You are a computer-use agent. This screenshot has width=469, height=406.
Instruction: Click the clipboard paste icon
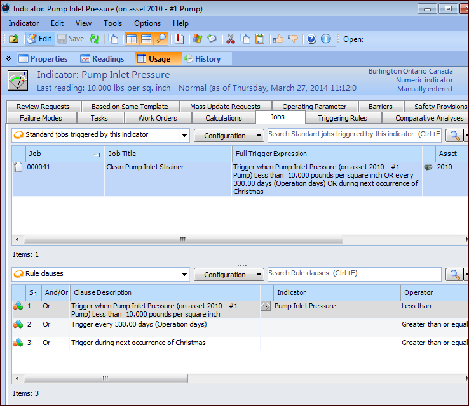[259, 39]
